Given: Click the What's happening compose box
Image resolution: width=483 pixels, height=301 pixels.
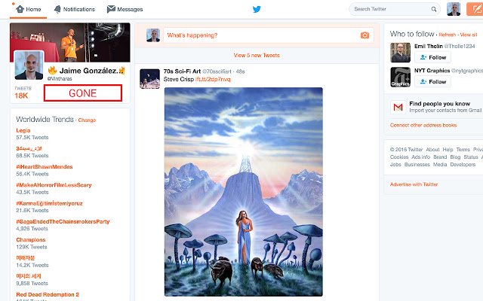Looking at the screenshot, I should (269, 35).
